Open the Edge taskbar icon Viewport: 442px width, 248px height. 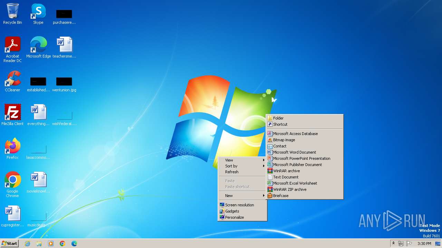74,244
